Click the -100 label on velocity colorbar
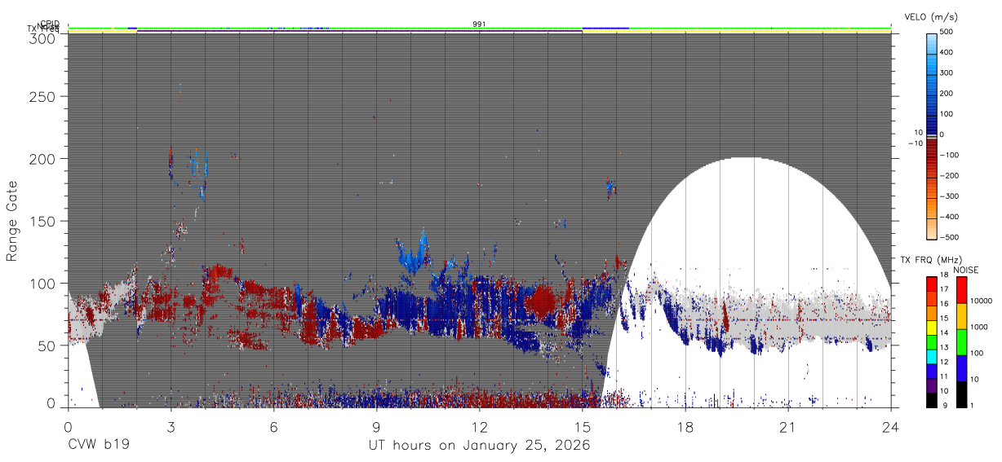The width and height of the screenshot is (1002, 462). click(x=951, y=155)
